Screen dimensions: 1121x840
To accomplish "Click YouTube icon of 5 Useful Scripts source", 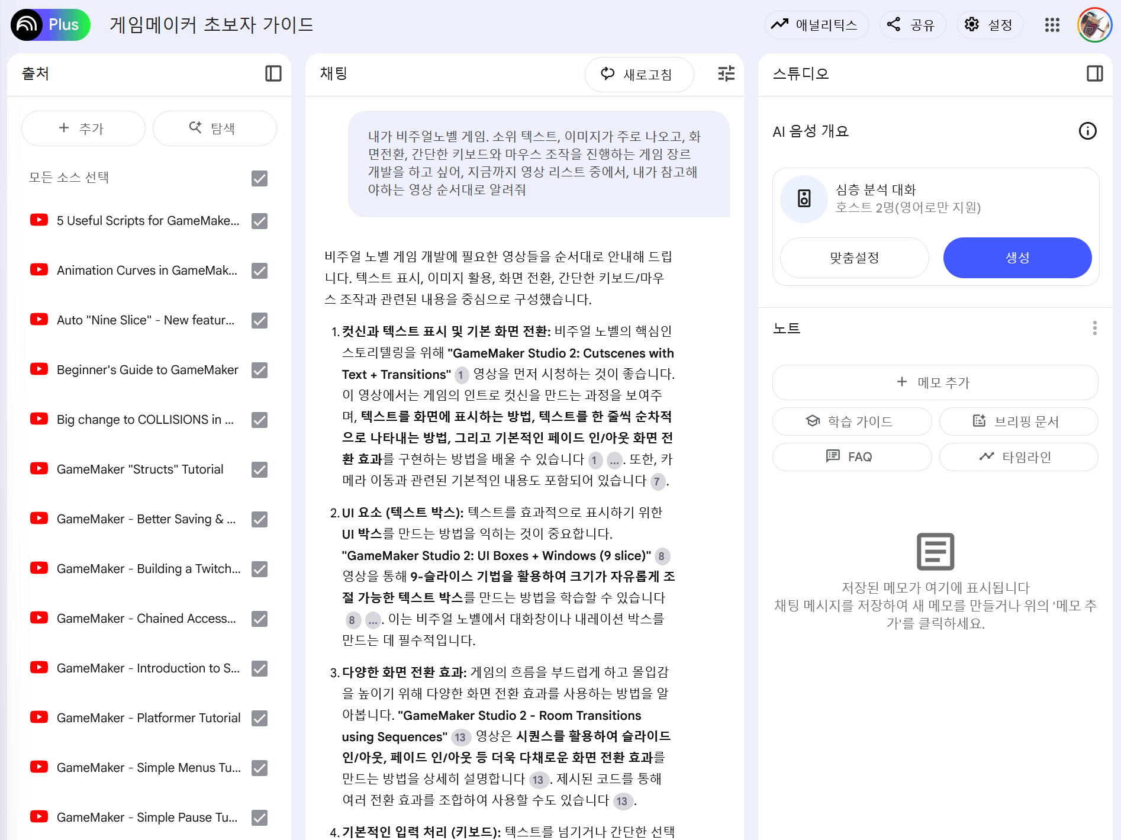I will (39, 220).
